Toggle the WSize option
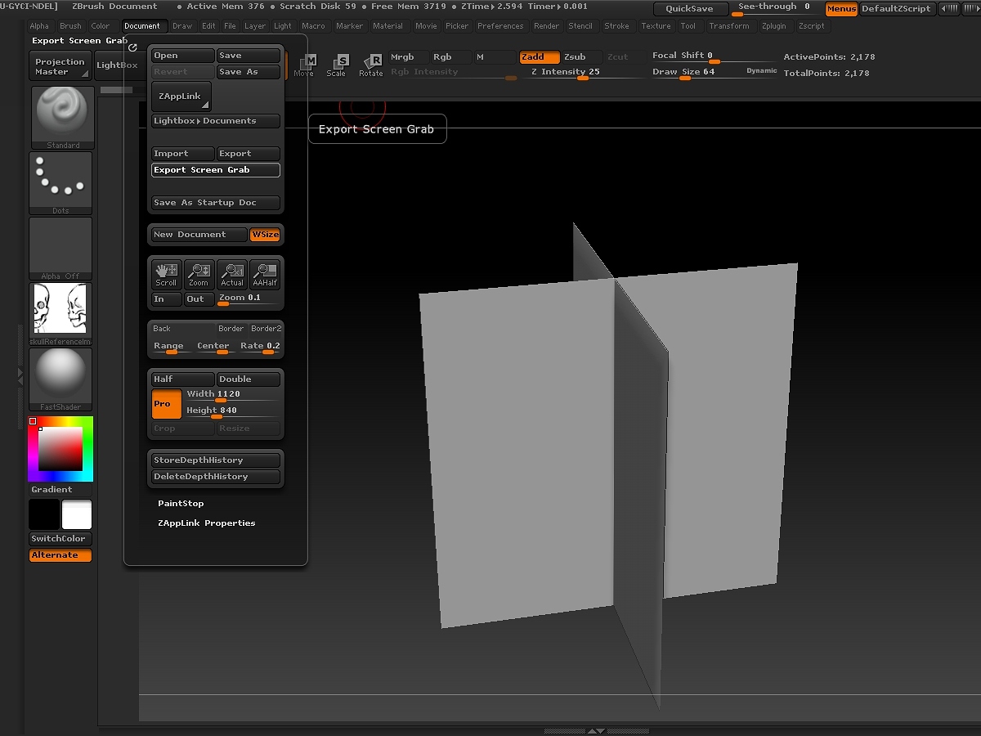The image size is (981, 736). pos(265,235)
